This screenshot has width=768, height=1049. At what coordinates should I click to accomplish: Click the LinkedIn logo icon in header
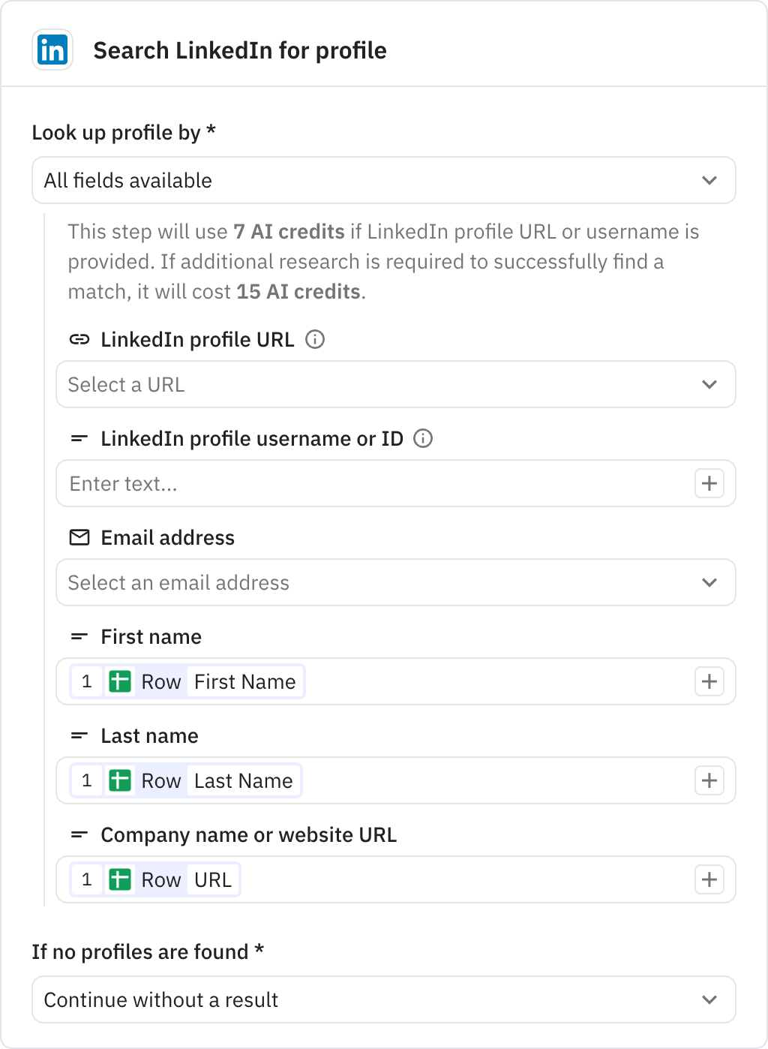(x=52, y=50)
